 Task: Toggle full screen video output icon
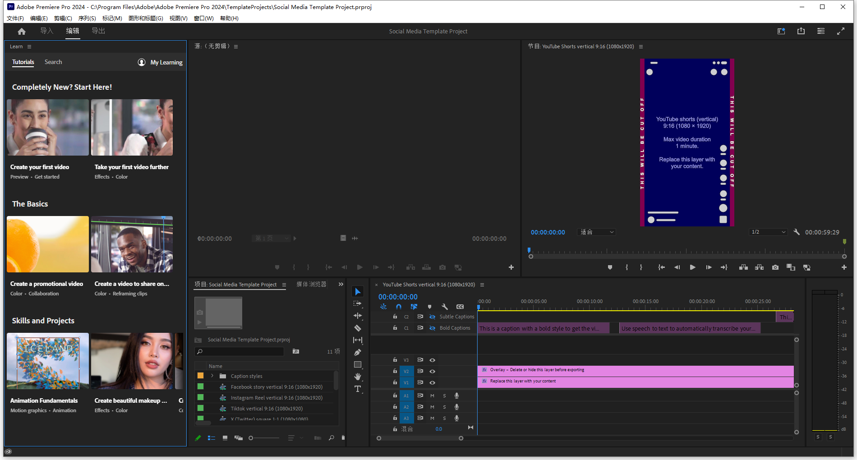pyautogui.click(x=841, y=31)
